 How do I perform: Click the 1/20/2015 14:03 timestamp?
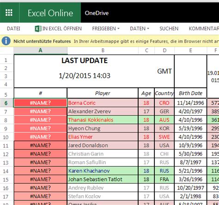click(x=85, y=76)
